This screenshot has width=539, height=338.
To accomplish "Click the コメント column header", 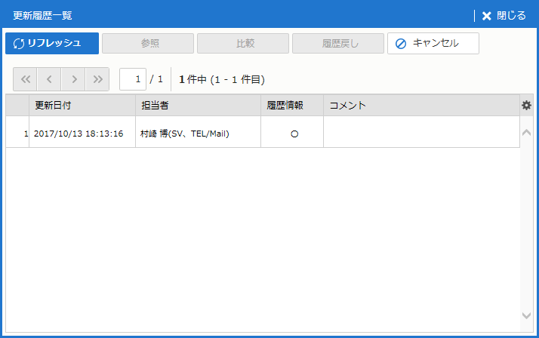I will click(421, 106).
